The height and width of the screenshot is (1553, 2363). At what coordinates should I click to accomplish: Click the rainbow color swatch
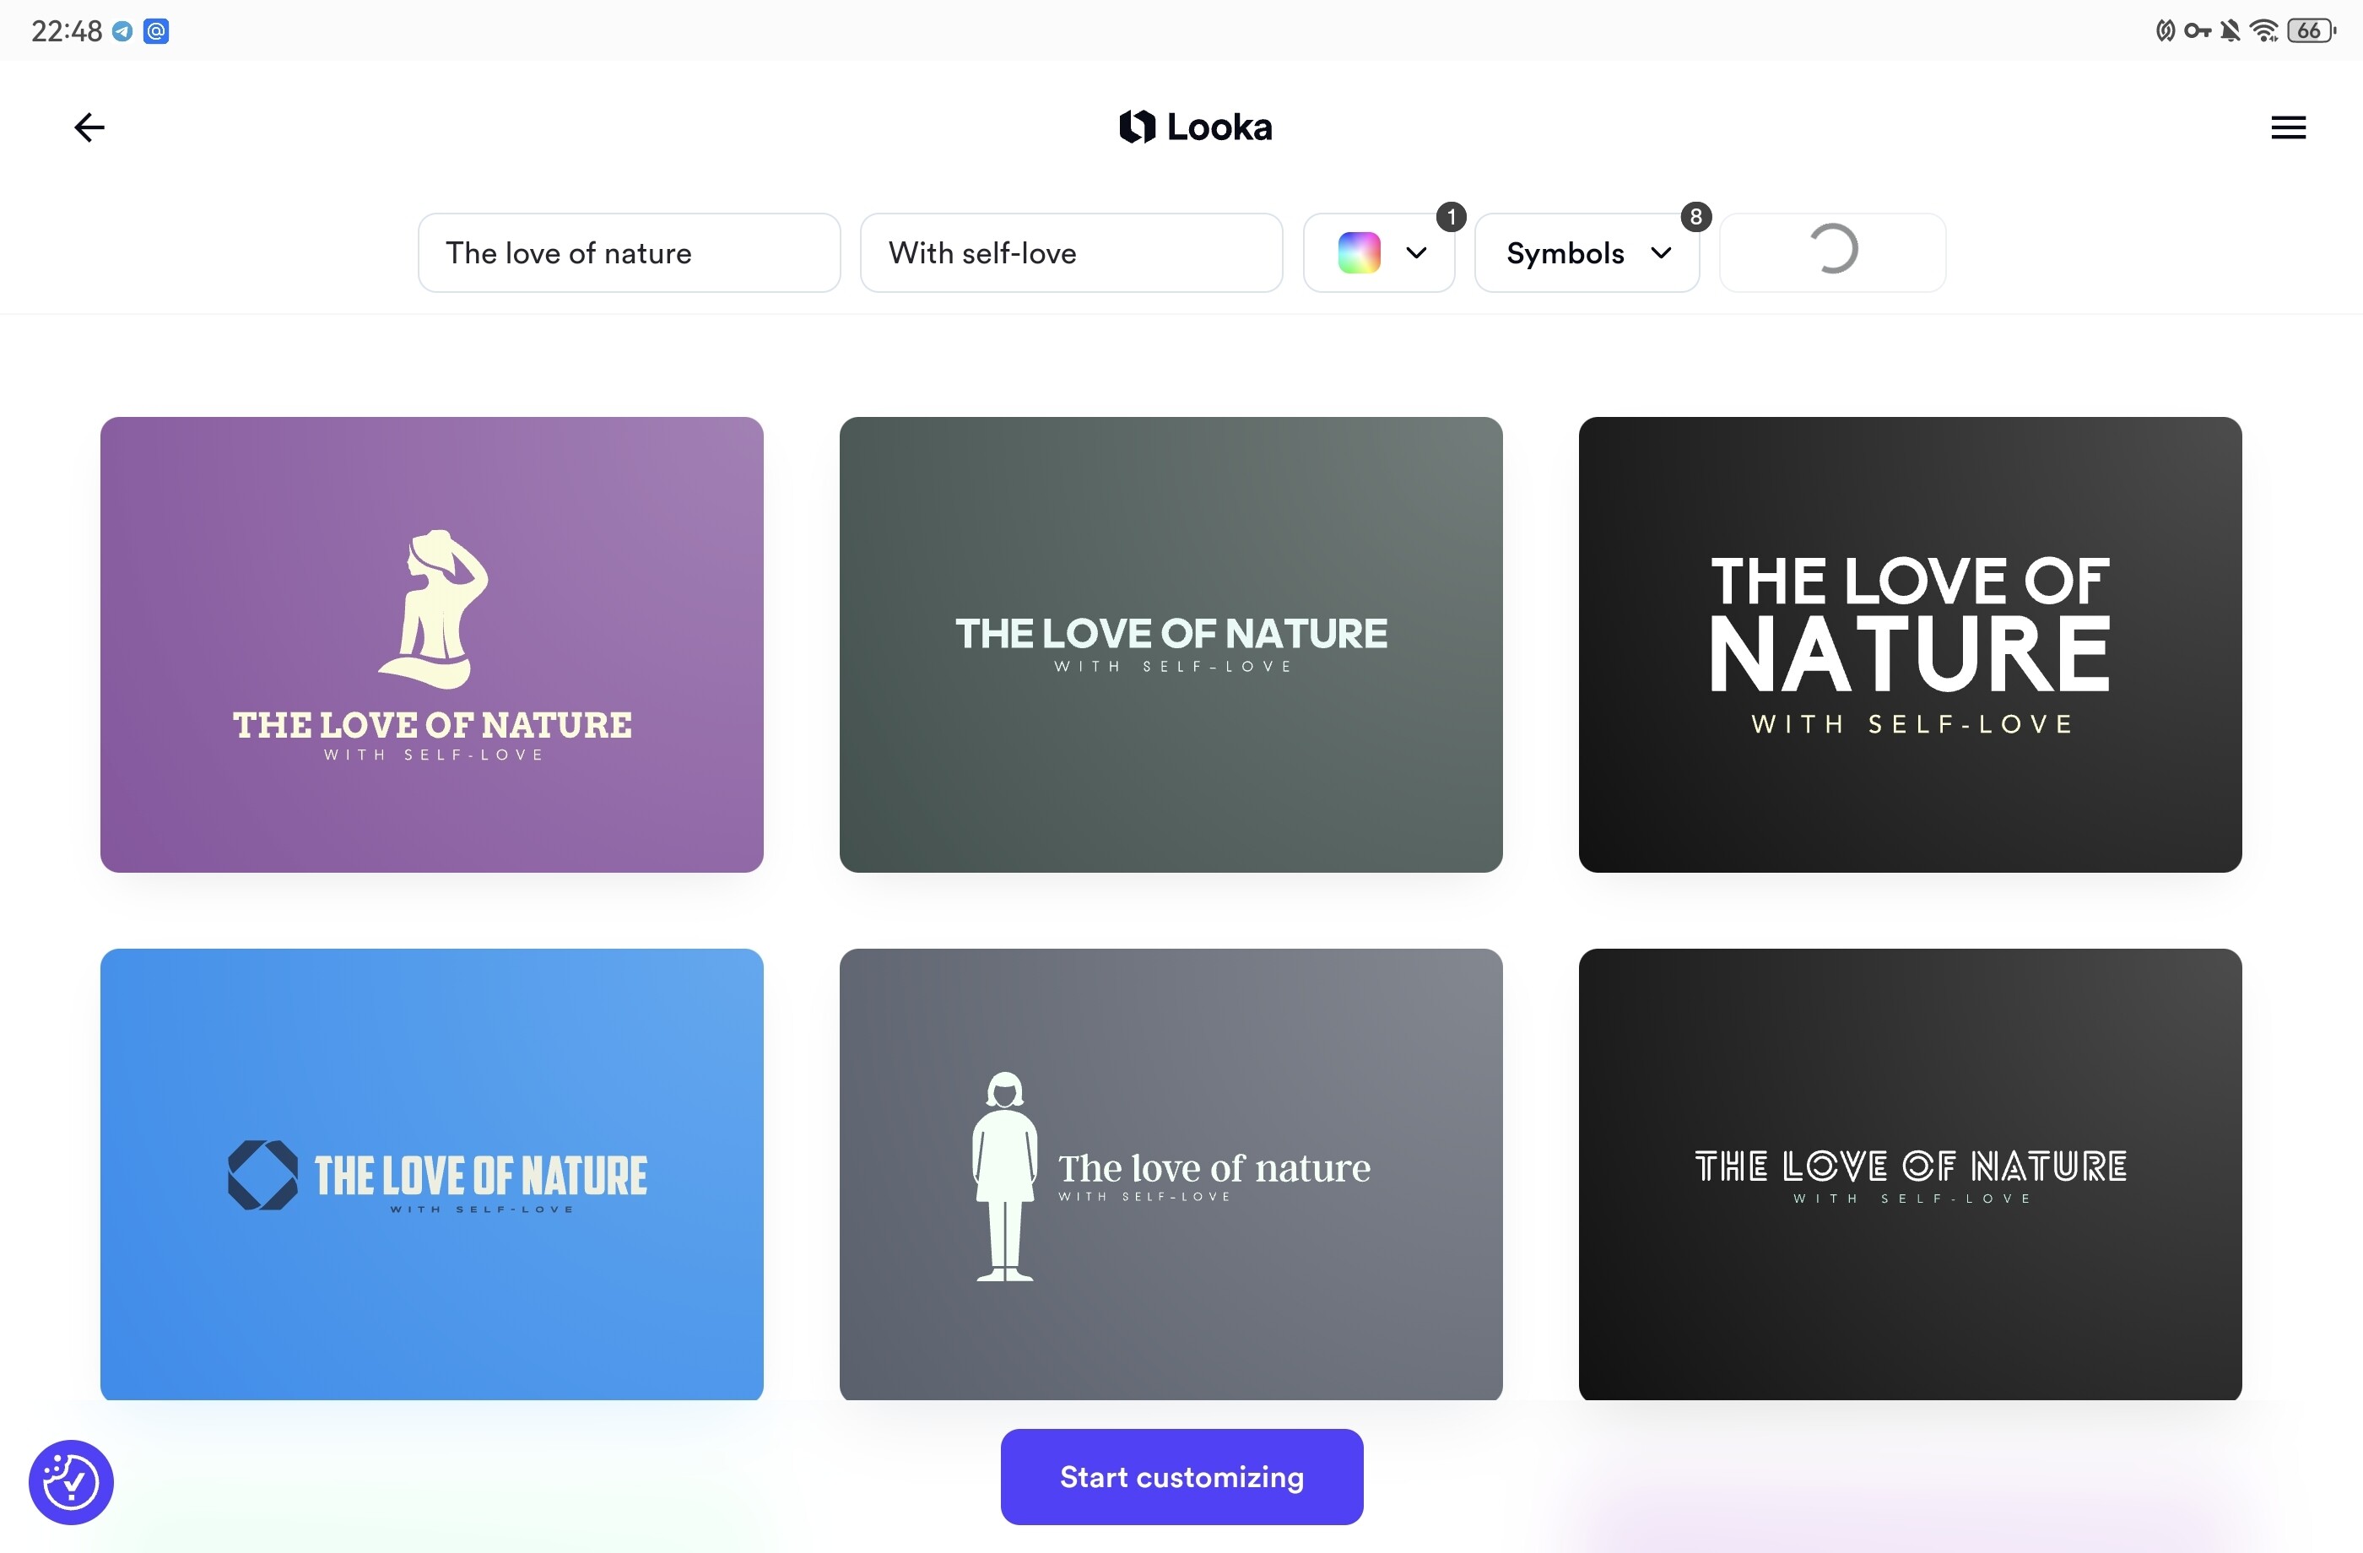coord(1360,252)
